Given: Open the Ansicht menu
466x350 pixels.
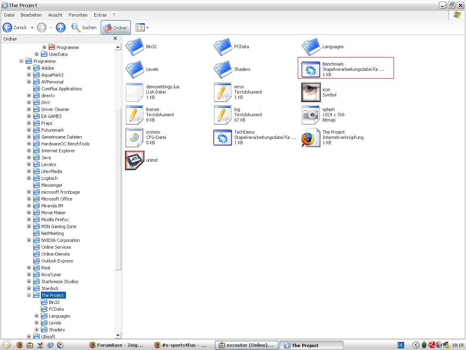Looking at the screenshot, I should [x=55, y=15].
